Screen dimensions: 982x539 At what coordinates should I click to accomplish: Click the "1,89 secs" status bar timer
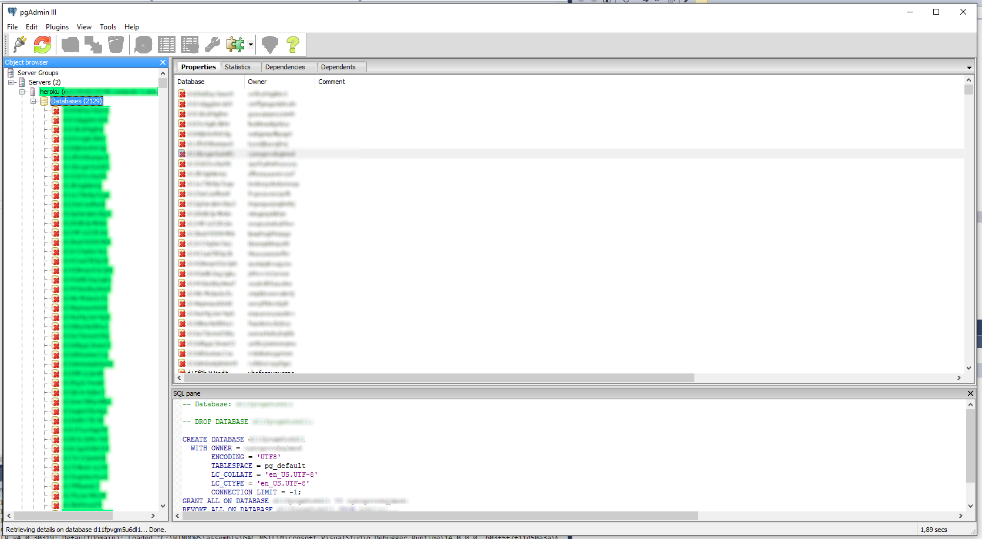point(933,530)
